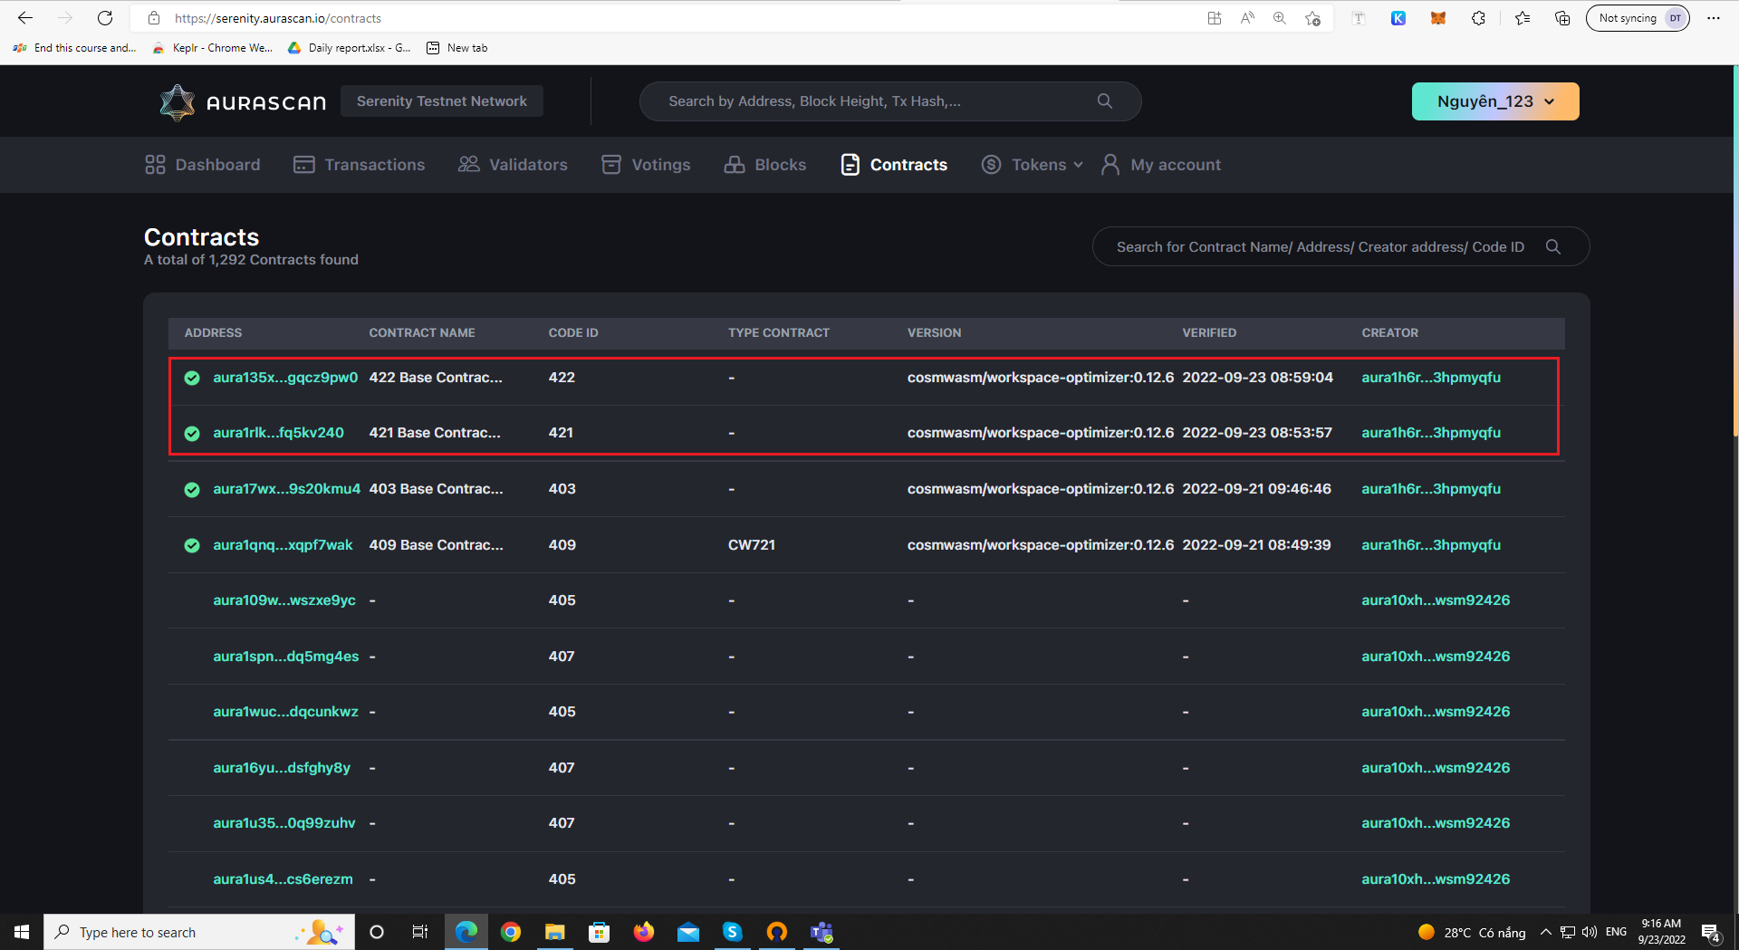Screen dimensions: 1739x950
Task: Select the Dashboard grid icon
Action: (155, 164)
